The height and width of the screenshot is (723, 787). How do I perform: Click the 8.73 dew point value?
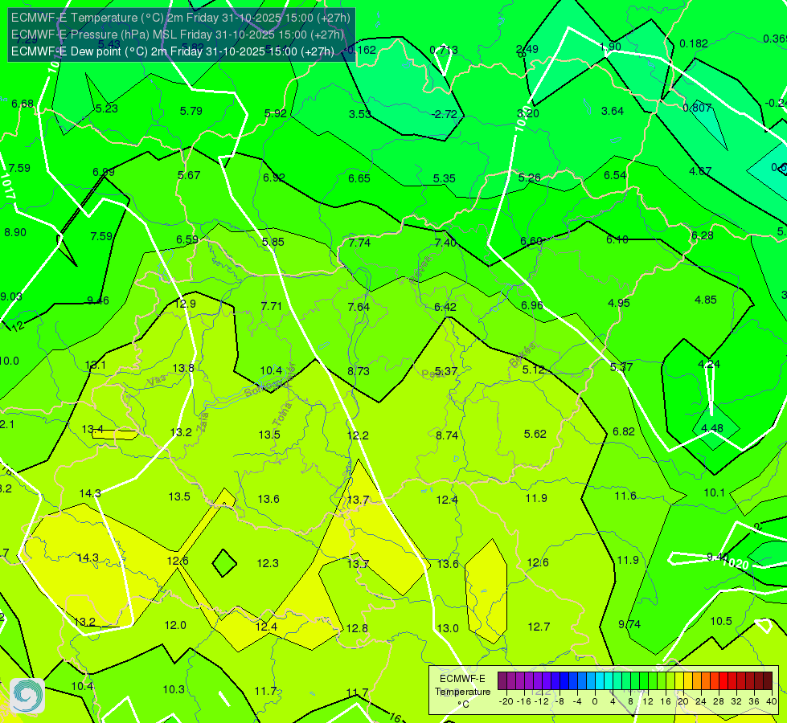[x=359, y=371]
